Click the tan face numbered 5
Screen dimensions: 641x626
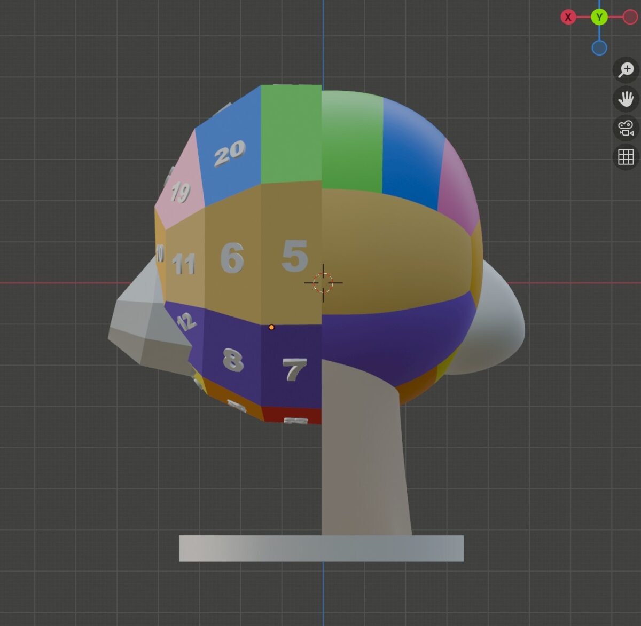tap(294, 256)
